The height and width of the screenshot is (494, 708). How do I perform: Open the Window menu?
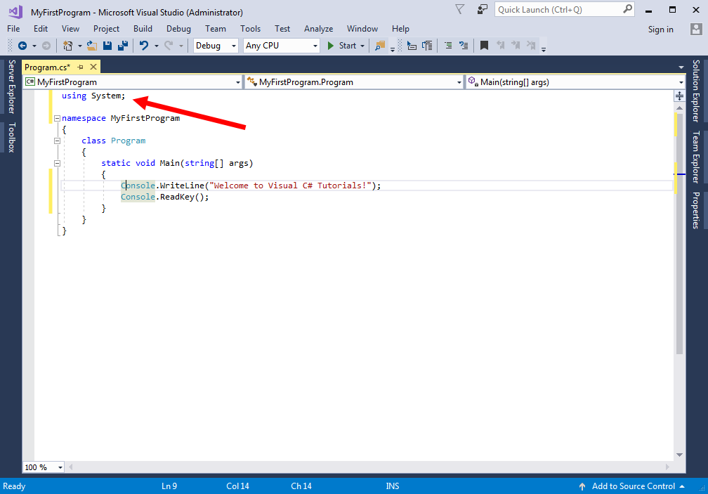(362, 29)
